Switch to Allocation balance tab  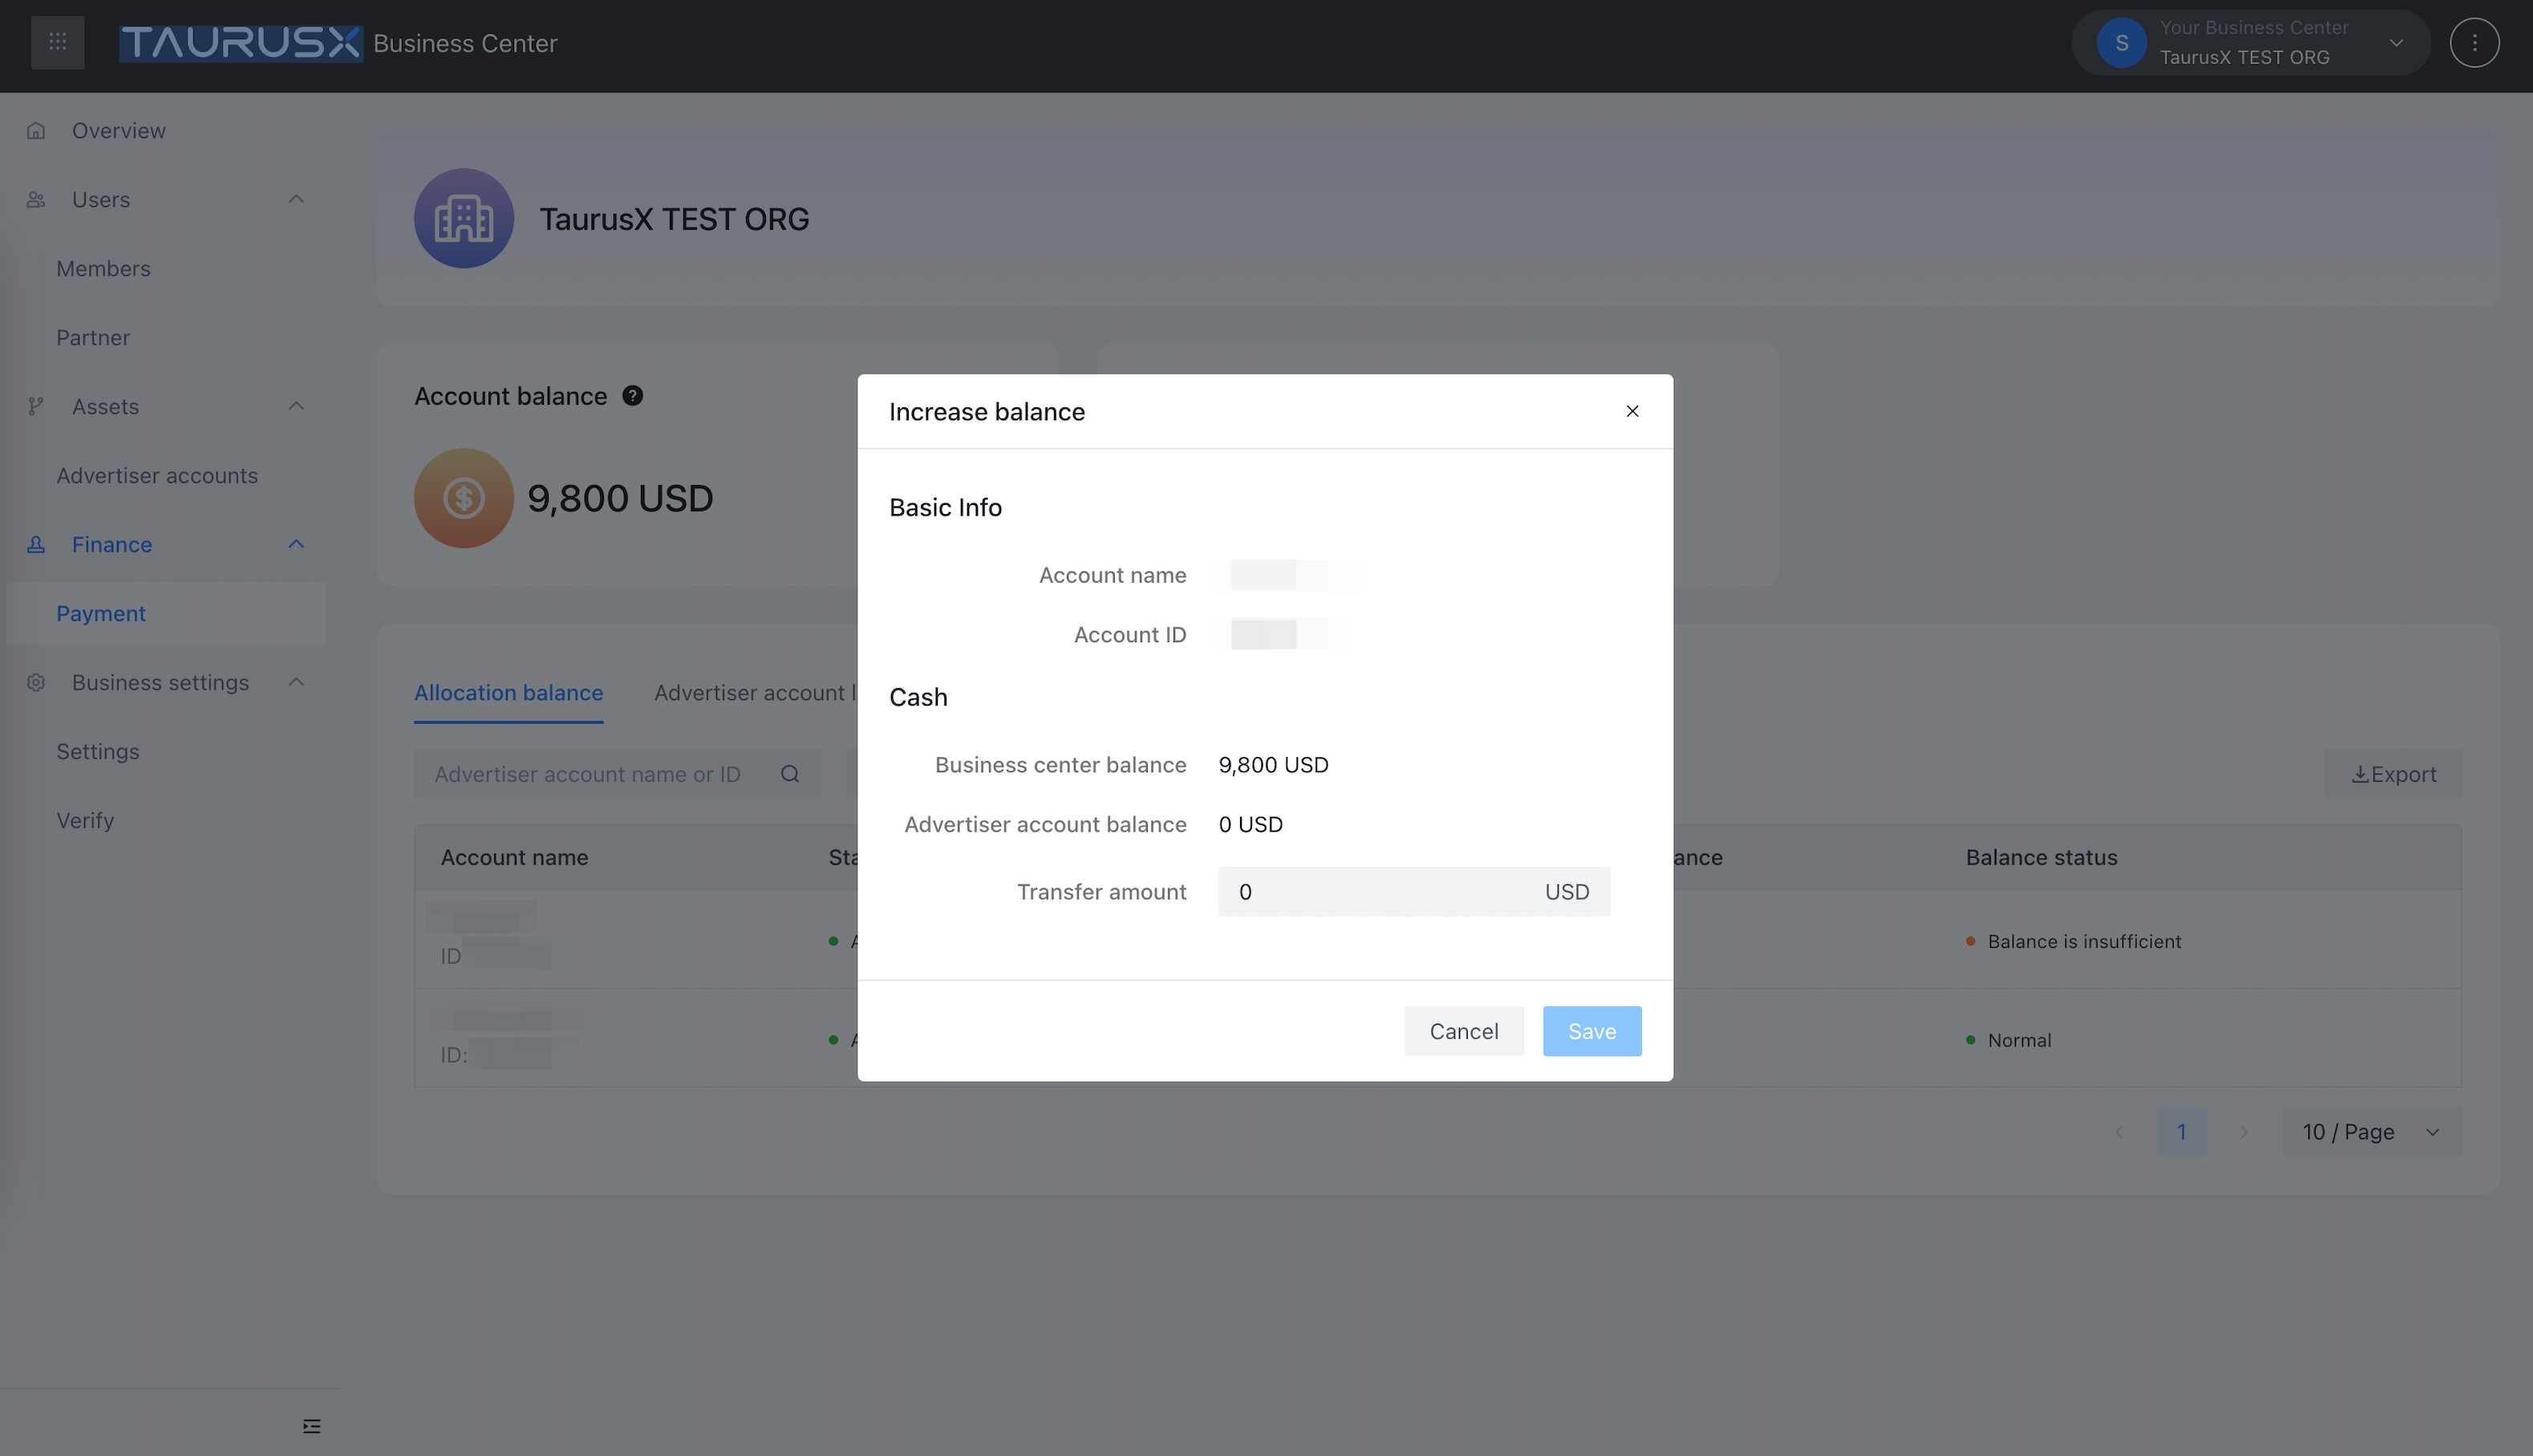[509, 693]
